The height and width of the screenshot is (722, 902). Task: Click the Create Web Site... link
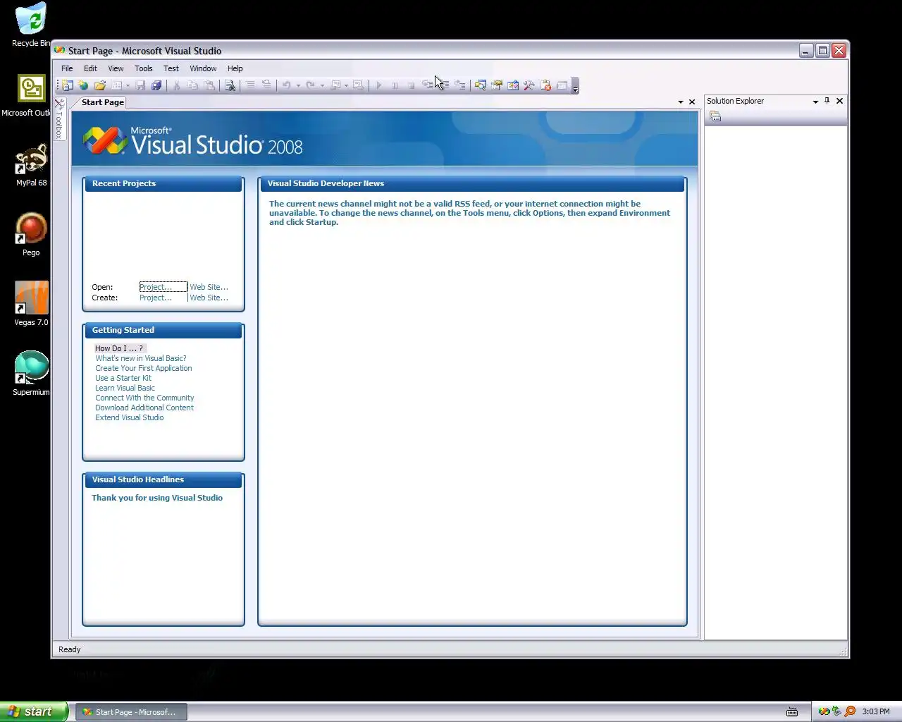coord(209,298)
